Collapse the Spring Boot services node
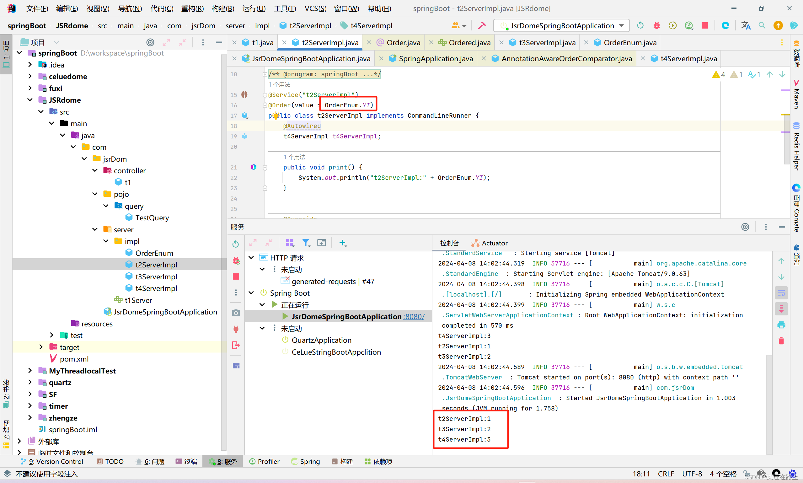This screenshot has width=803, height=483. click(251, 293)
